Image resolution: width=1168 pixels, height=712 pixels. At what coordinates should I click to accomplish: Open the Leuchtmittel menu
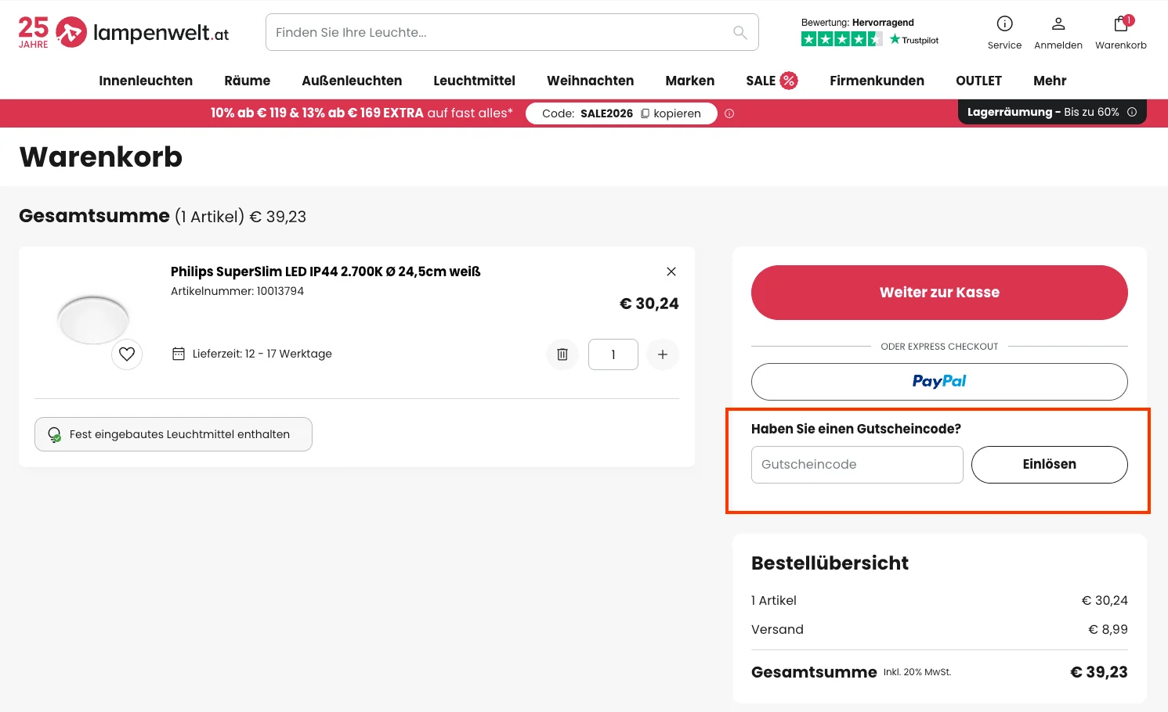pos(474,81)
